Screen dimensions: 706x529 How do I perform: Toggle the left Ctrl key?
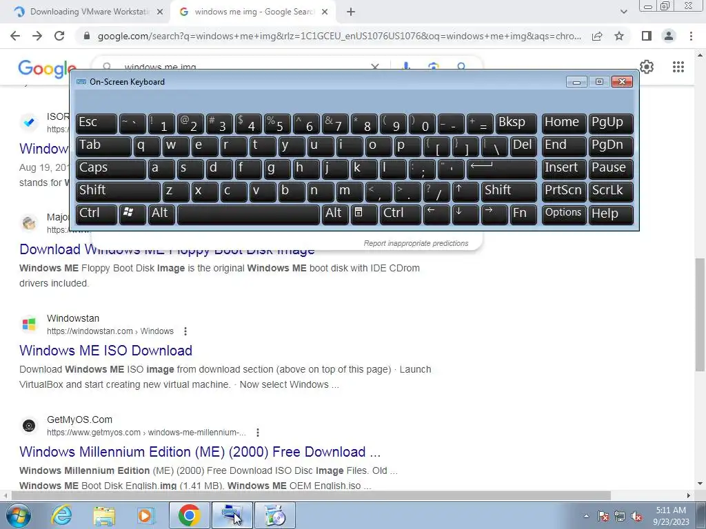click(97, 214)
